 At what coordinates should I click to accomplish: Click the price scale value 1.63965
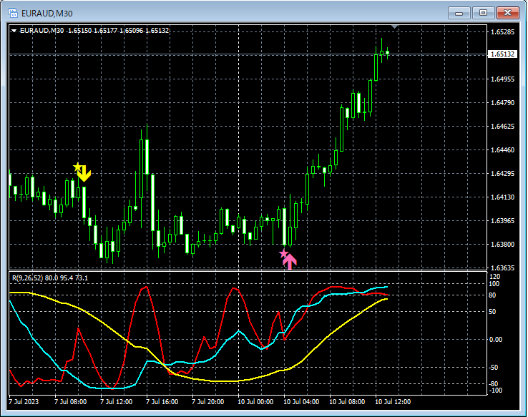pyautogui.click(x=502, y=220)
